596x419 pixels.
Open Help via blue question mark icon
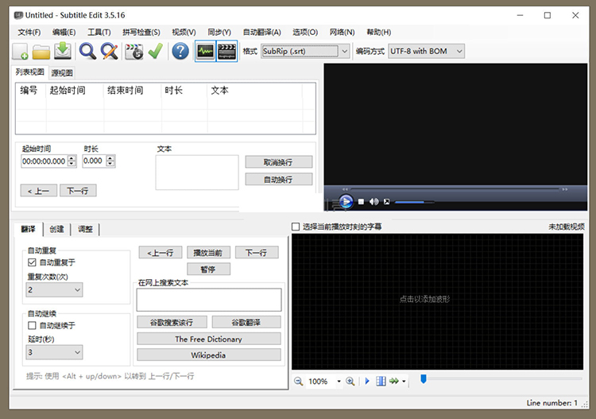tap(180, 52)
